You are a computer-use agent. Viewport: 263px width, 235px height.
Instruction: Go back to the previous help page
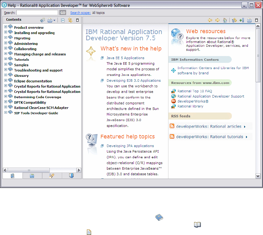pos(210,20)
